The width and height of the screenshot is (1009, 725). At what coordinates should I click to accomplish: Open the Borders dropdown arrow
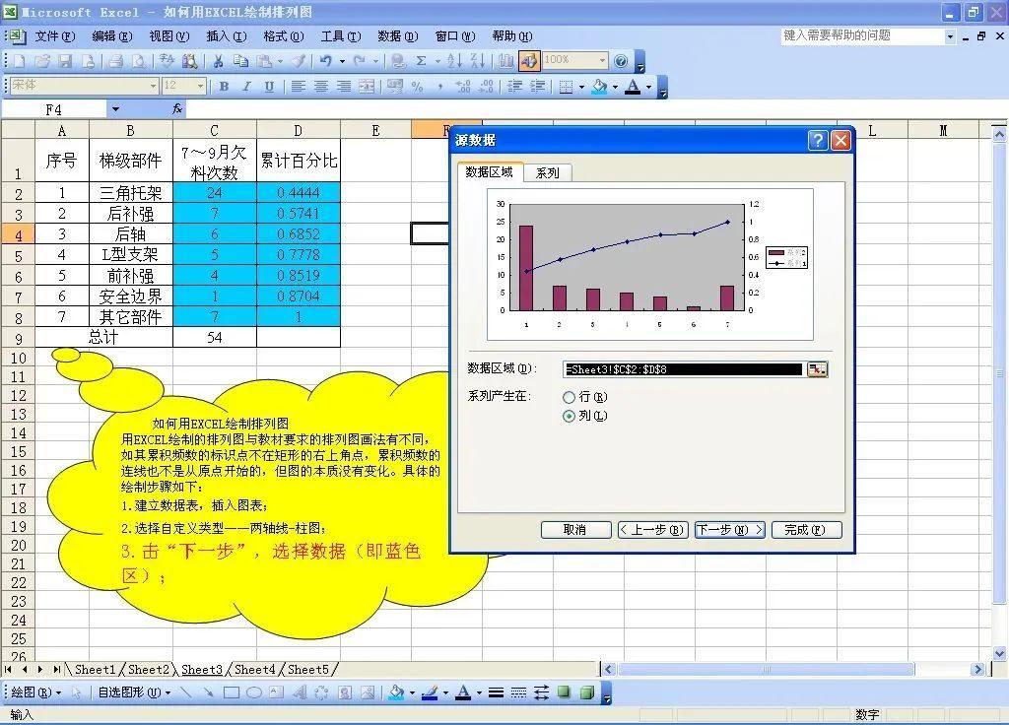click(x=581, y=87)
